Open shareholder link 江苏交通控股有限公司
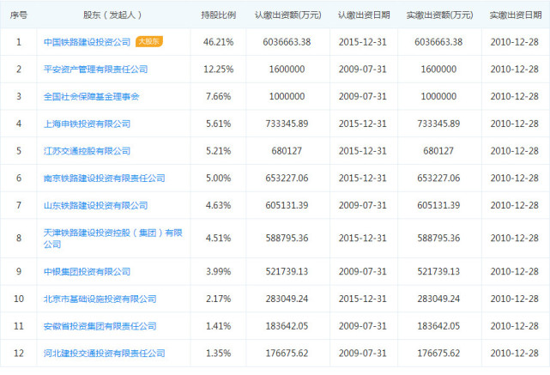550x375 pixels. 87,151
